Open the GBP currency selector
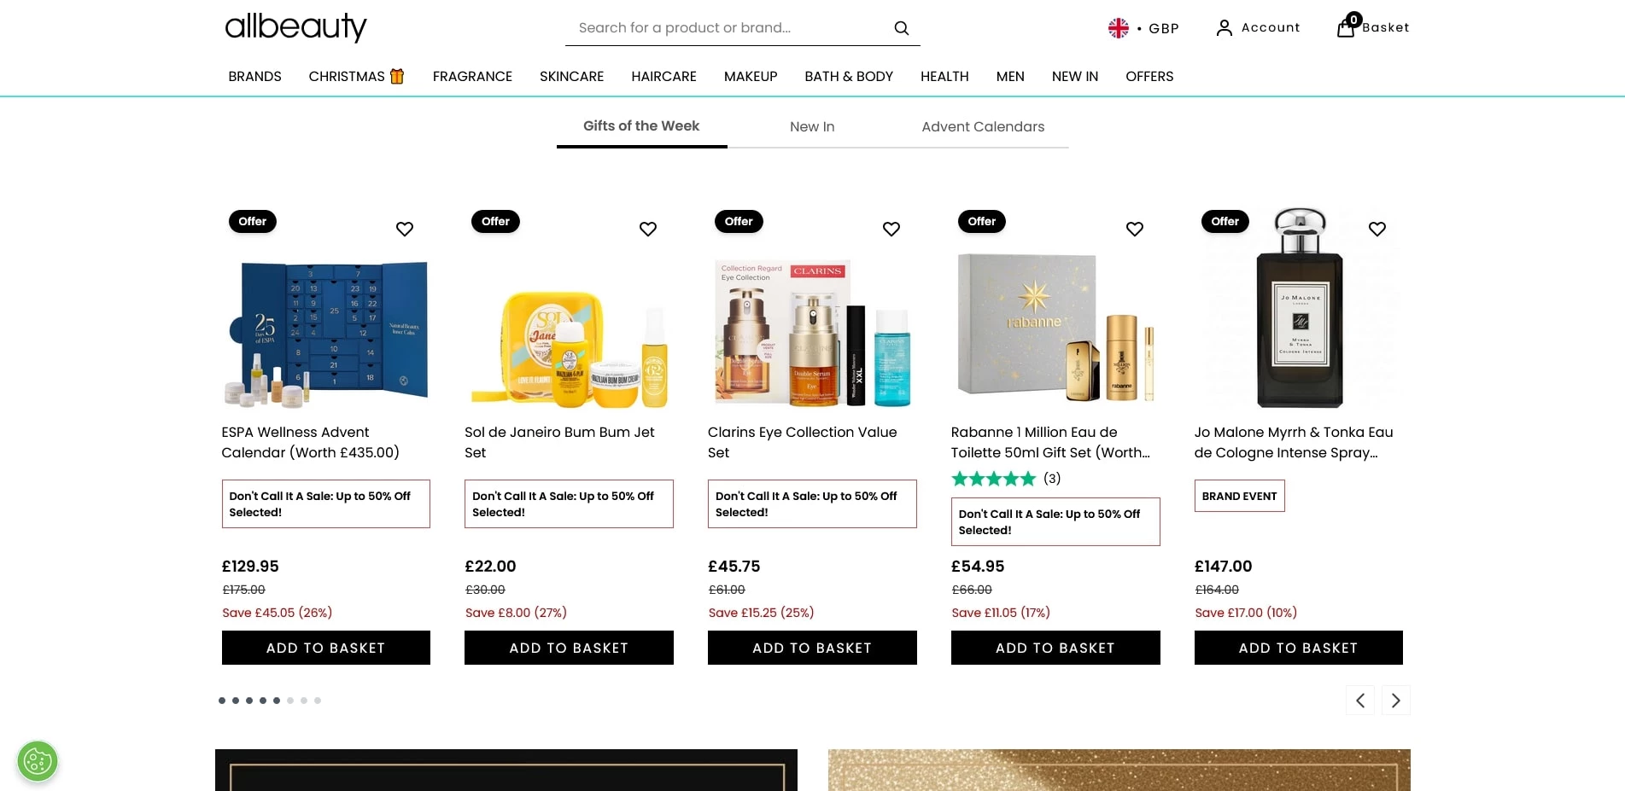1625x791 pixels. point(1143,28)
